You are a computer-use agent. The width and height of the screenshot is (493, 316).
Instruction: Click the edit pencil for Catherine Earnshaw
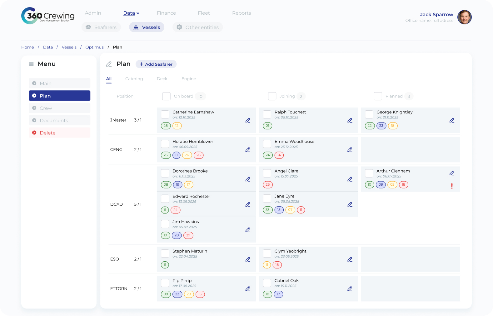pyautogui.click(x=248, y=120)
